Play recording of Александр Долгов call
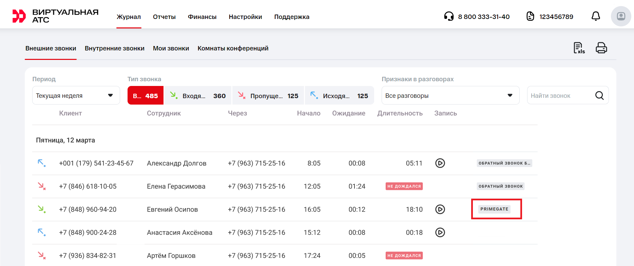The width and height of the screenshot is (634, 266). click(x=440, y=163)
